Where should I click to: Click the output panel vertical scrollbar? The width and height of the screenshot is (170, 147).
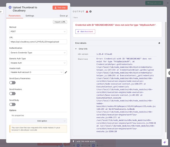pyautogui.click(x=166, y=77)
